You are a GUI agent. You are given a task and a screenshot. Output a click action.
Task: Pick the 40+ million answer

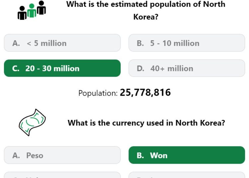click(187, 68)
